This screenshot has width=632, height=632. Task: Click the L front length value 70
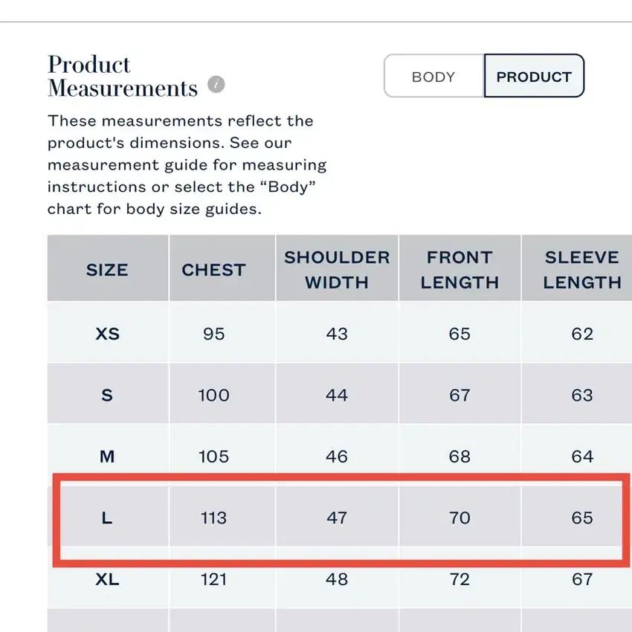[460, 517]
